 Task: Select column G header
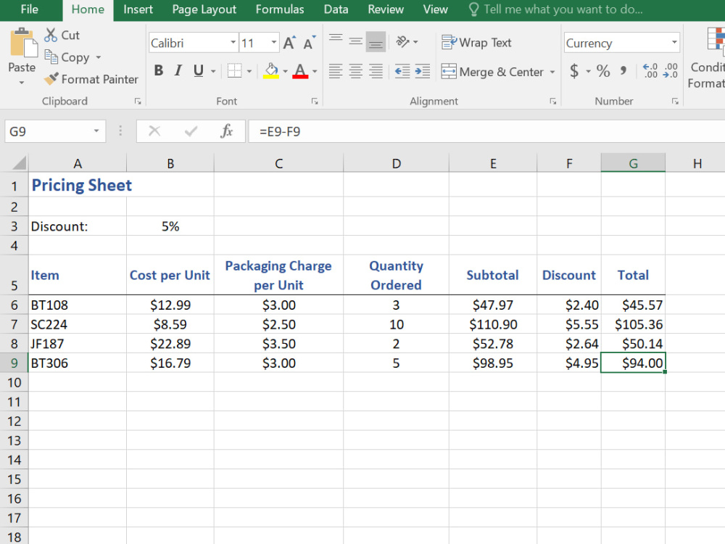point(633,163)
